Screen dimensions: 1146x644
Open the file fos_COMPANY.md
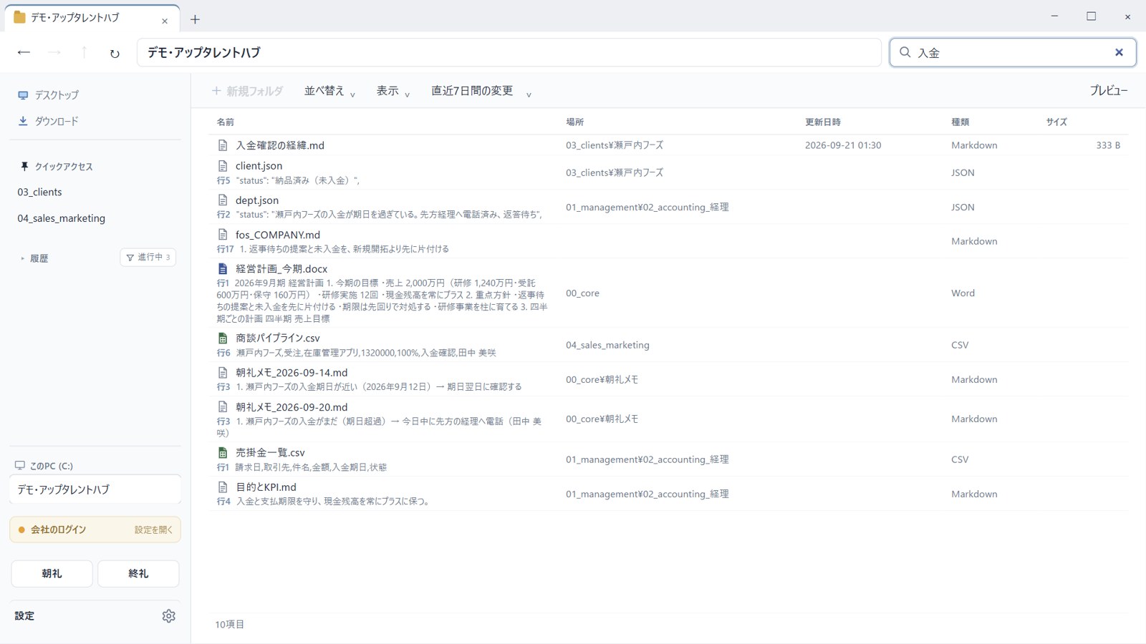(x=278, y=235)
